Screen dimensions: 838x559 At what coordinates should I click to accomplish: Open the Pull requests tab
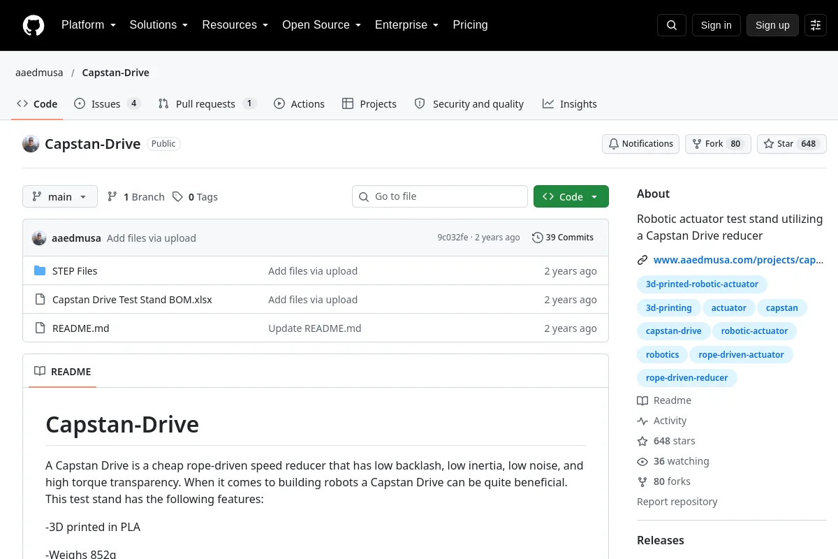point(207,104)
